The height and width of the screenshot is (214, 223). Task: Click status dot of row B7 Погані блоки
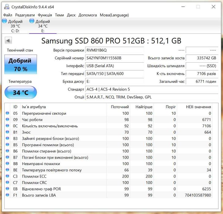click(x=7, y=157)
